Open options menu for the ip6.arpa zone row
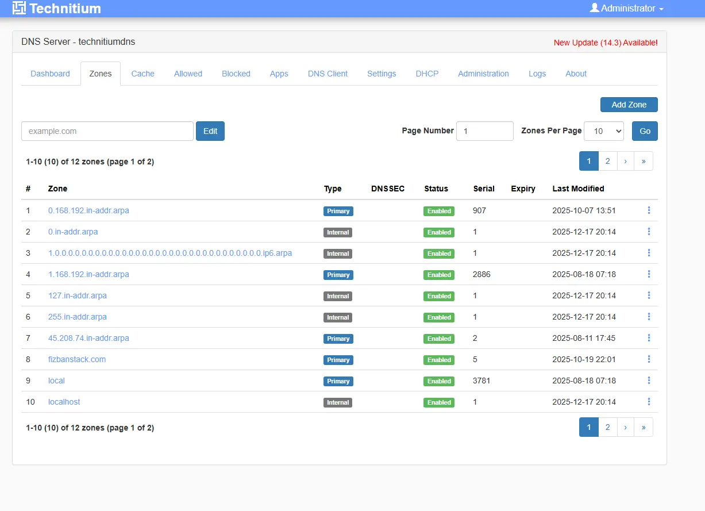The width and height of the screenshot is (705, 511). coord(649,253)
